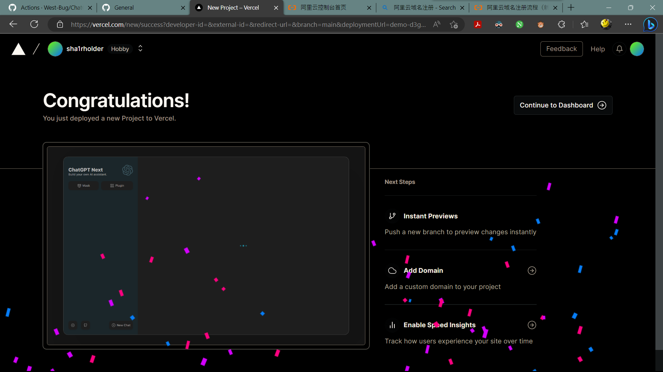Viewport: 663px width, 372px height.
Task: Add this page to favorites star
Action: 454,24
